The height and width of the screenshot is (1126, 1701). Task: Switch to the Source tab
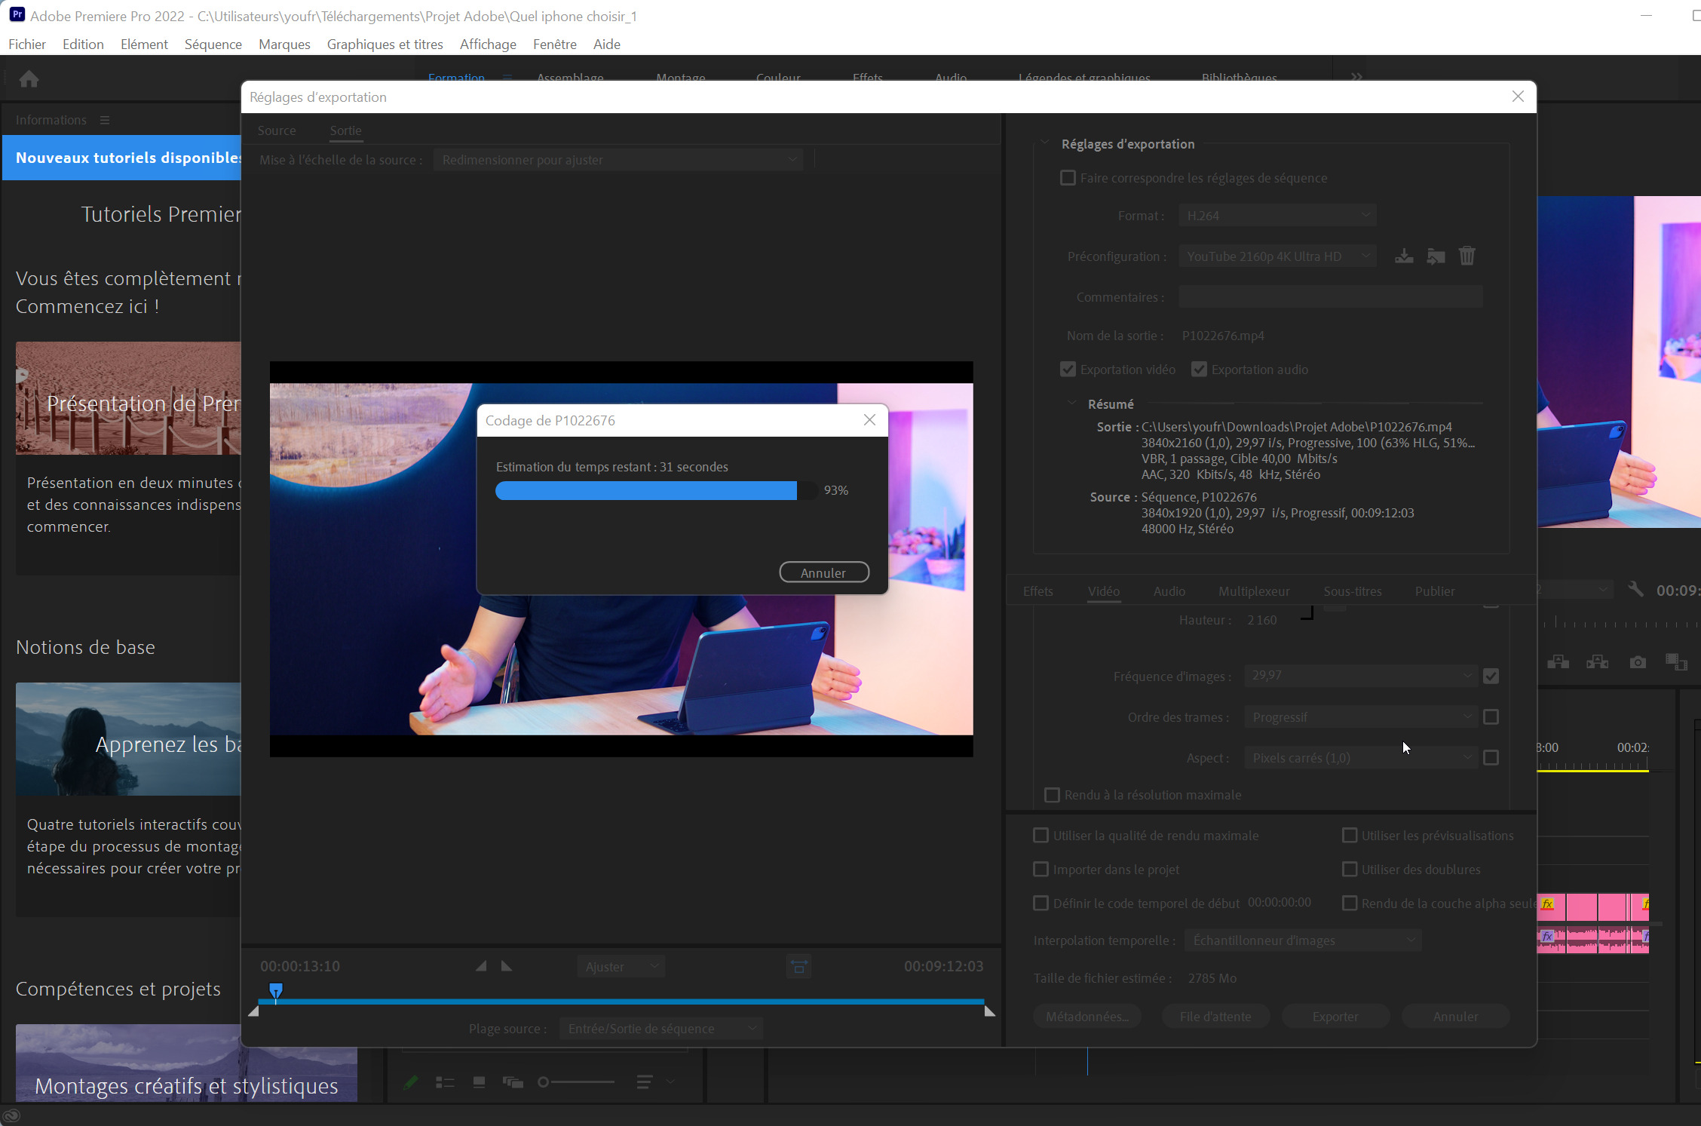(277, 130)
